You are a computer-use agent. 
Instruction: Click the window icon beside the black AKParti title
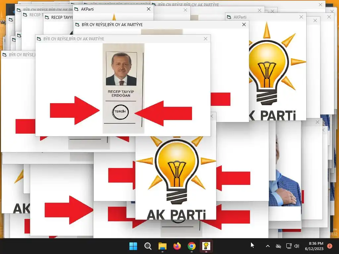pos(76,9)
